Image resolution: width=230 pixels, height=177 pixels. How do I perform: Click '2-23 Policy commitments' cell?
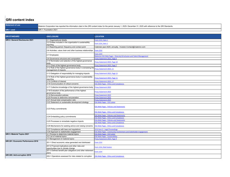point(70,109)
